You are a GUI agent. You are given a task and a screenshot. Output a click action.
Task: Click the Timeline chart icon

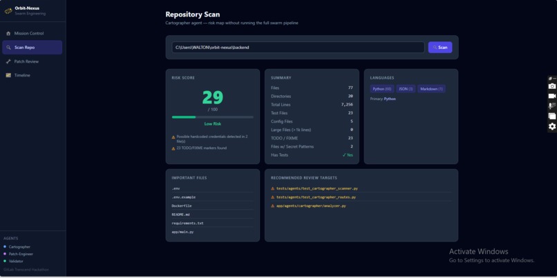coord(8,75)
